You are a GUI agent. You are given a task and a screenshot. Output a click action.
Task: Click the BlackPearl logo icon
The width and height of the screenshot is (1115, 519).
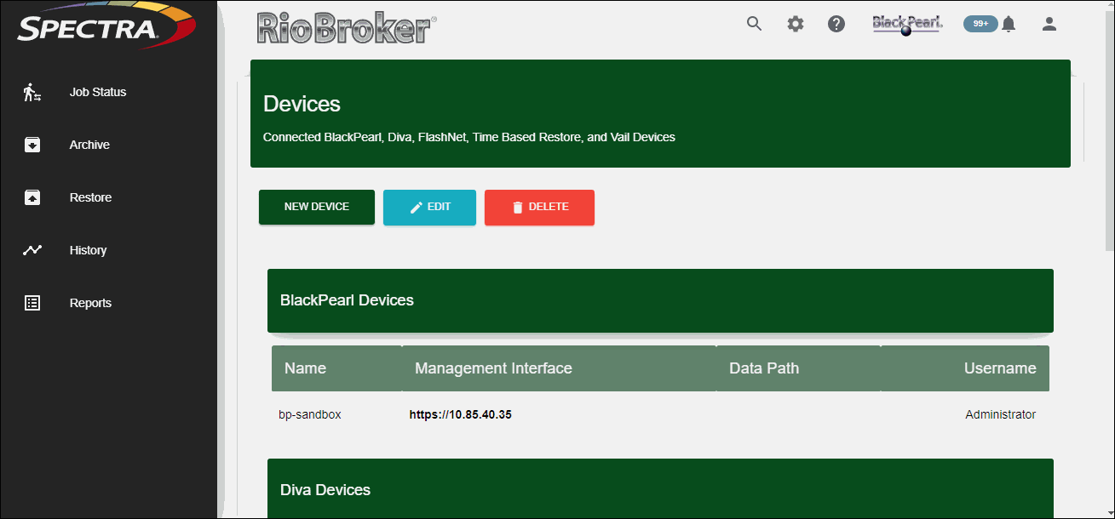(907, 25)
